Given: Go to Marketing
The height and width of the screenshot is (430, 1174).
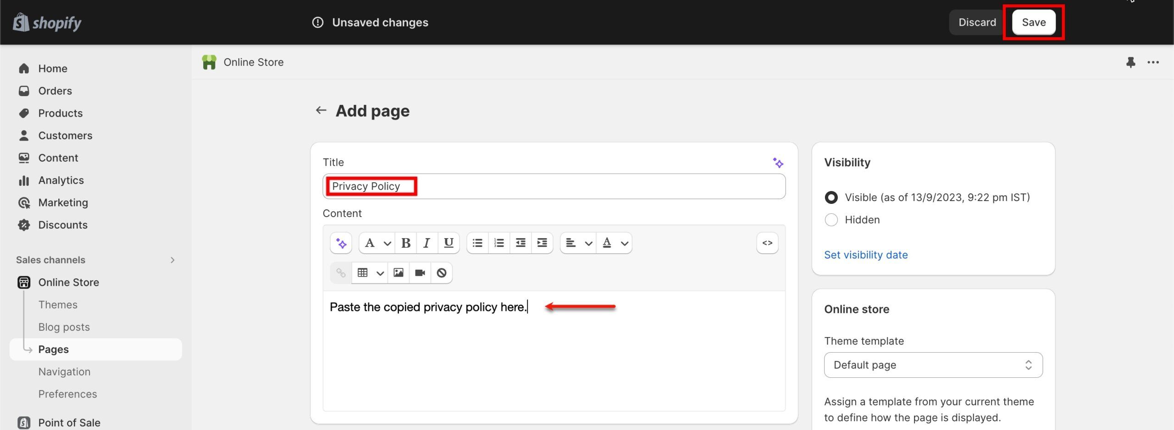Looking at the screenshot, I should click(x=63, y=202).
